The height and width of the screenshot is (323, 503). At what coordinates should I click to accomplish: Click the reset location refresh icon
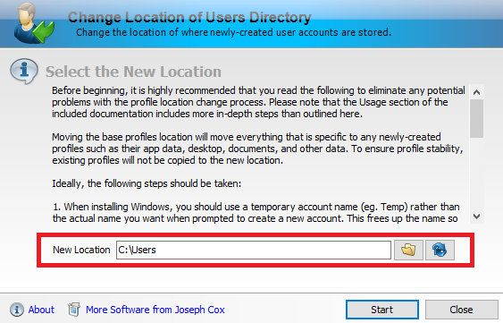(x=440, y=250)
